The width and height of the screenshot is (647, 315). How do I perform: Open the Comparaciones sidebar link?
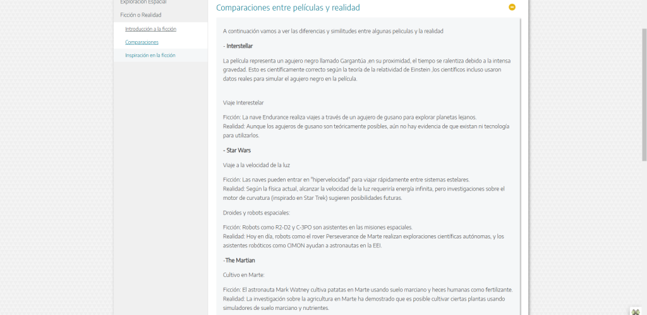pos(142,42)
